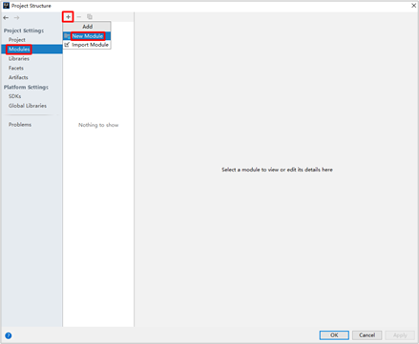
Task: Click the Copy module toolbar icon
Action: (90, 17)
